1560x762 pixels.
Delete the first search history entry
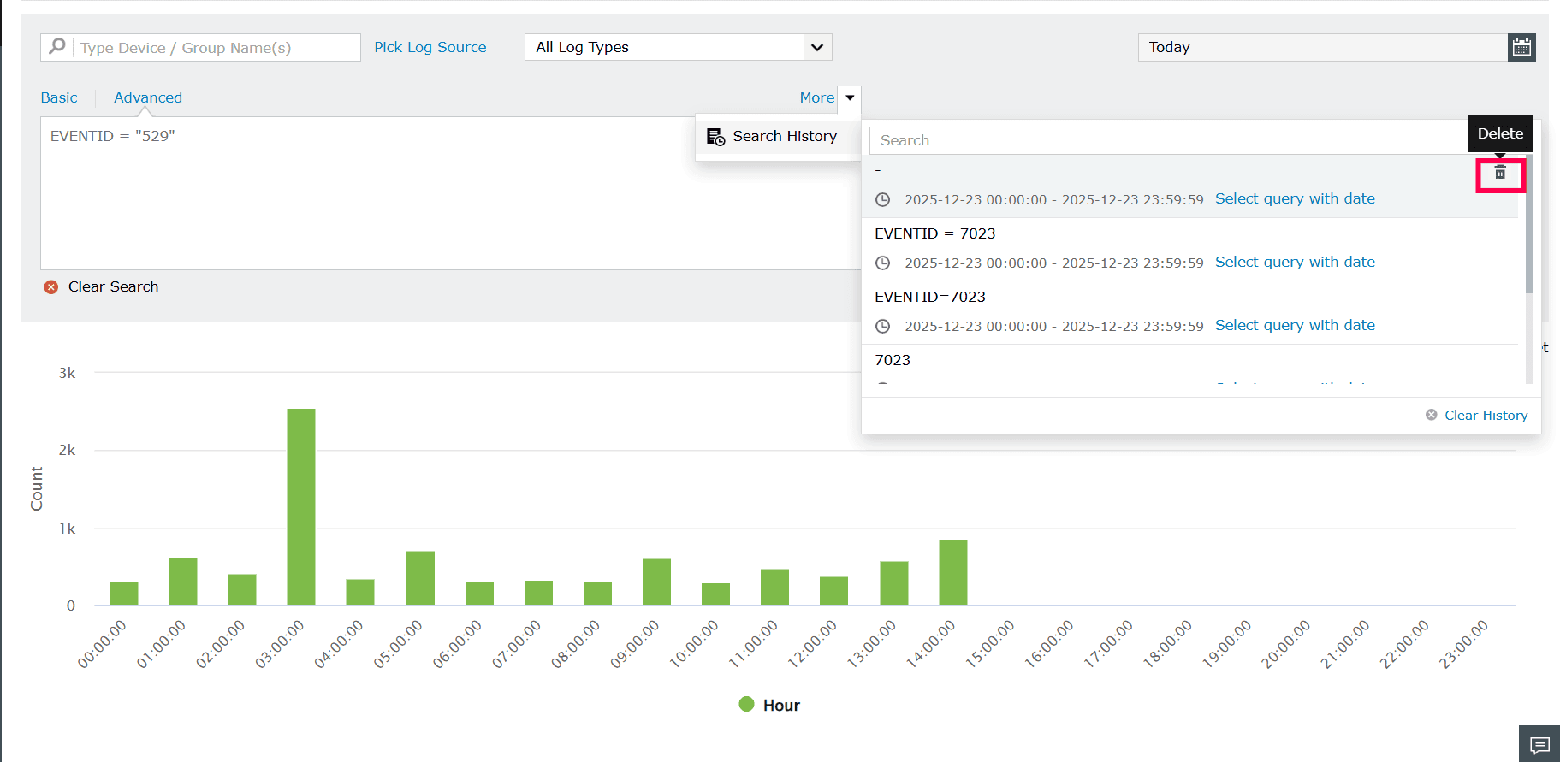[x=1500, y=173]
